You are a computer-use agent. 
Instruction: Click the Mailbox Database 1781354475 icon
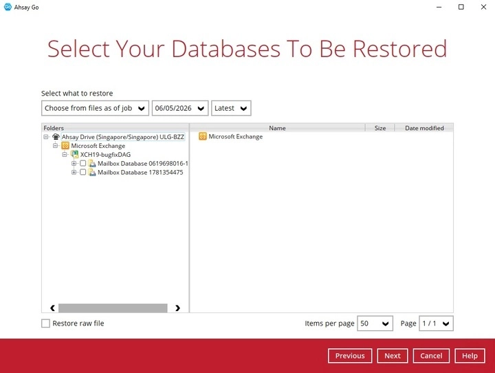(92, 172)
